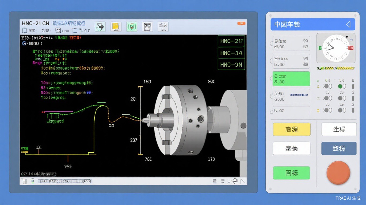Click the dark blue button on right
The height and width of the screenshot is (205, 366).
(339, 148)
